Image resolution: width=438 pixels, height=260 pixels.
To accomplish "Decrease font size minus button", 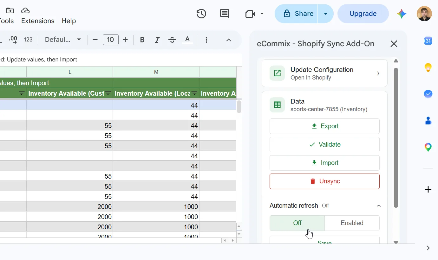I will pos(95,40).
